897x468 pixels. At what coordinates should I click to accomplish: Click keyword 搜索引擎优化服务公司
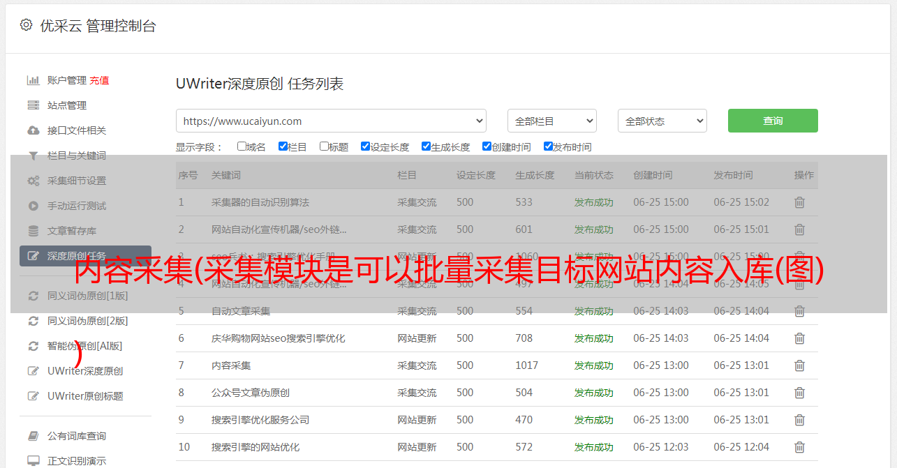[260, 420]
